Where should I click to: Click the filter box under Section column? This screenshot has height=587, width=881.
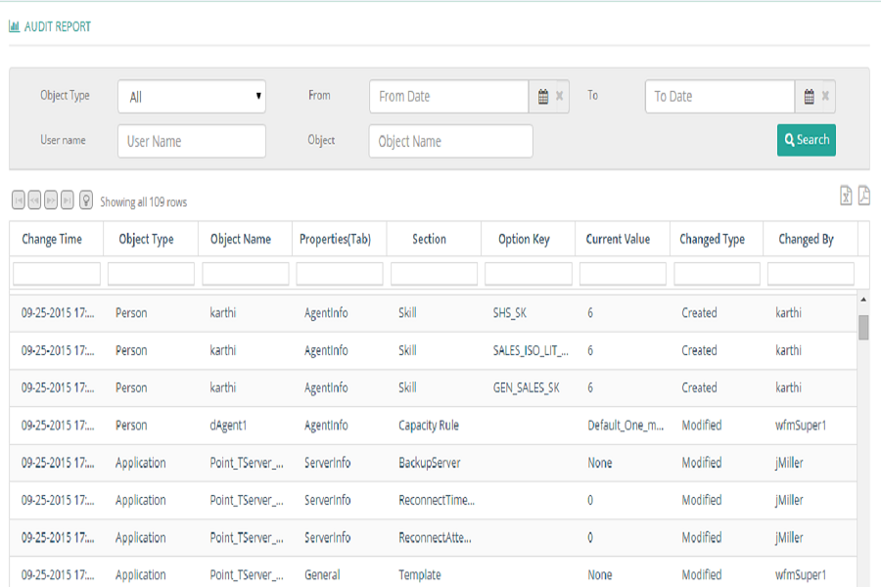coord(434,274)
